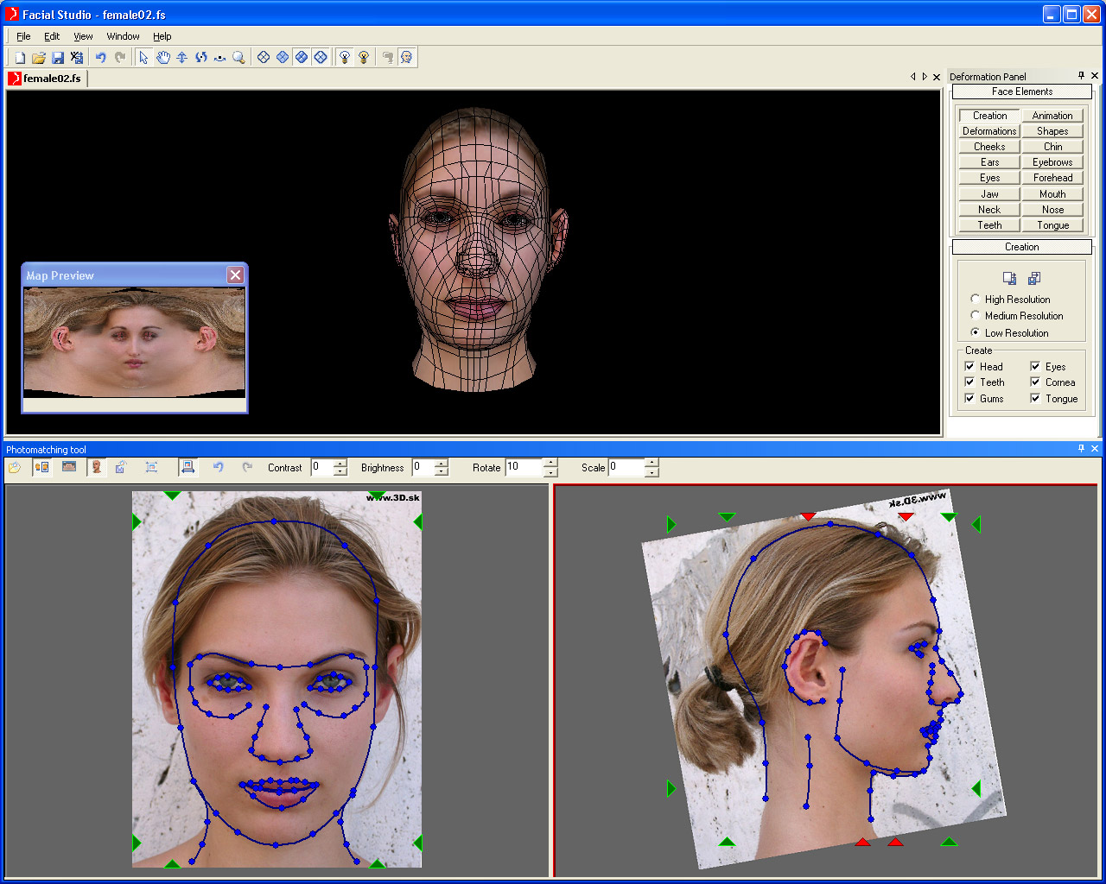Click the save floppy disk icon
This screenshot has width=1106, height=884.
58,58
